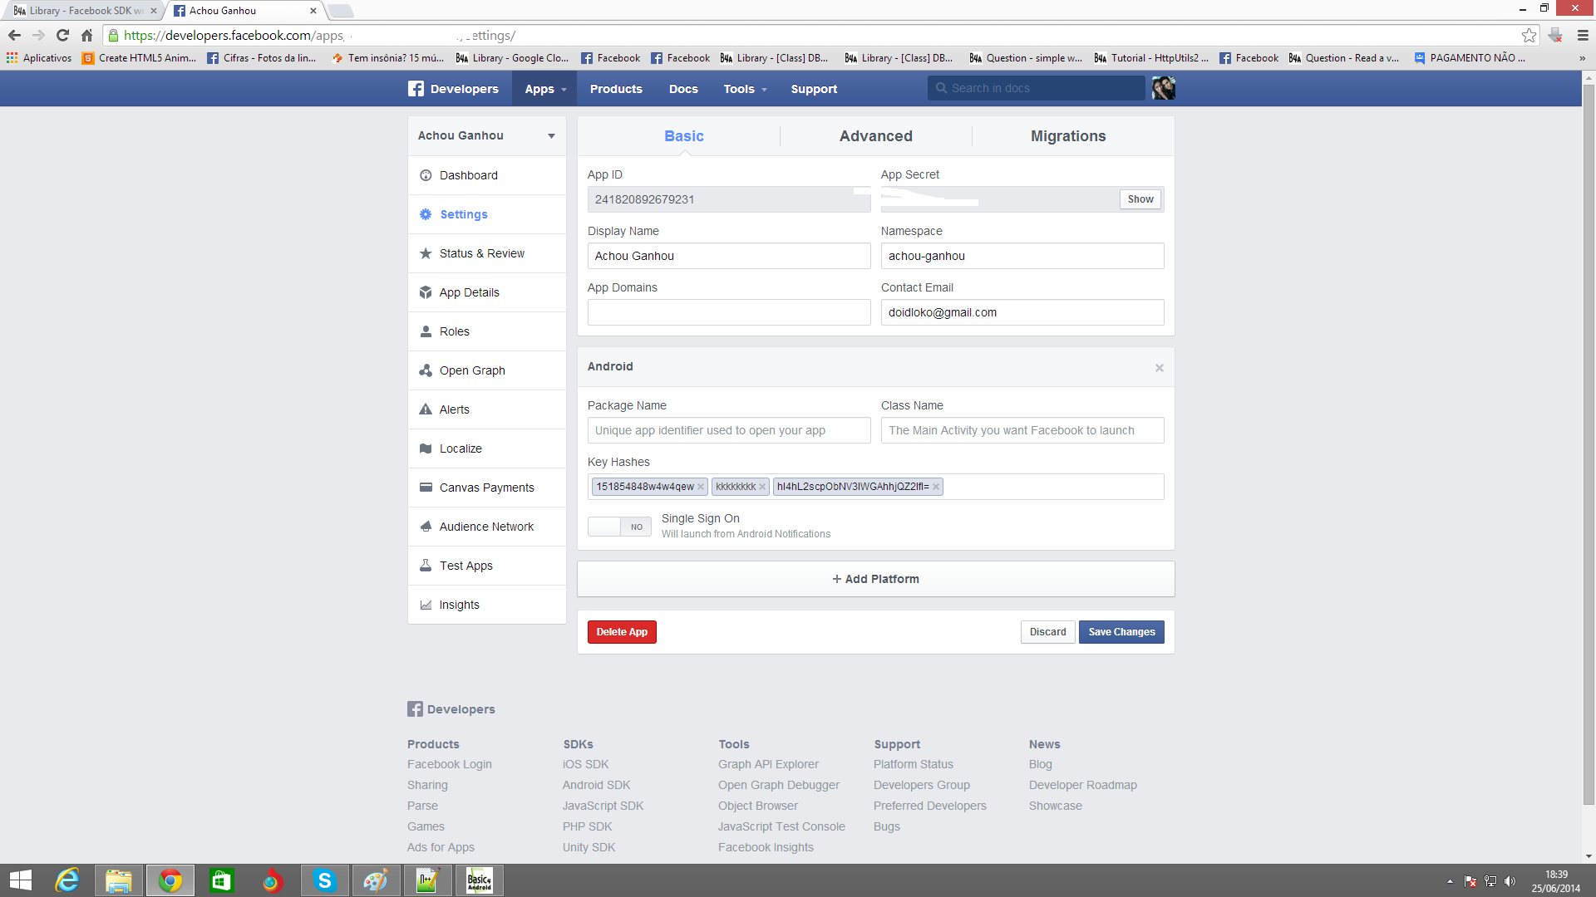Click the Save Changes button
The width and height of the screenshot is (1596, 897).
(x=1121, y=632)
